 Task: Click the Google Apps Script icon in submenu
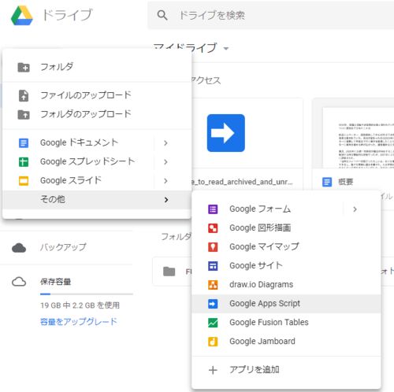[x=213, y=304]
